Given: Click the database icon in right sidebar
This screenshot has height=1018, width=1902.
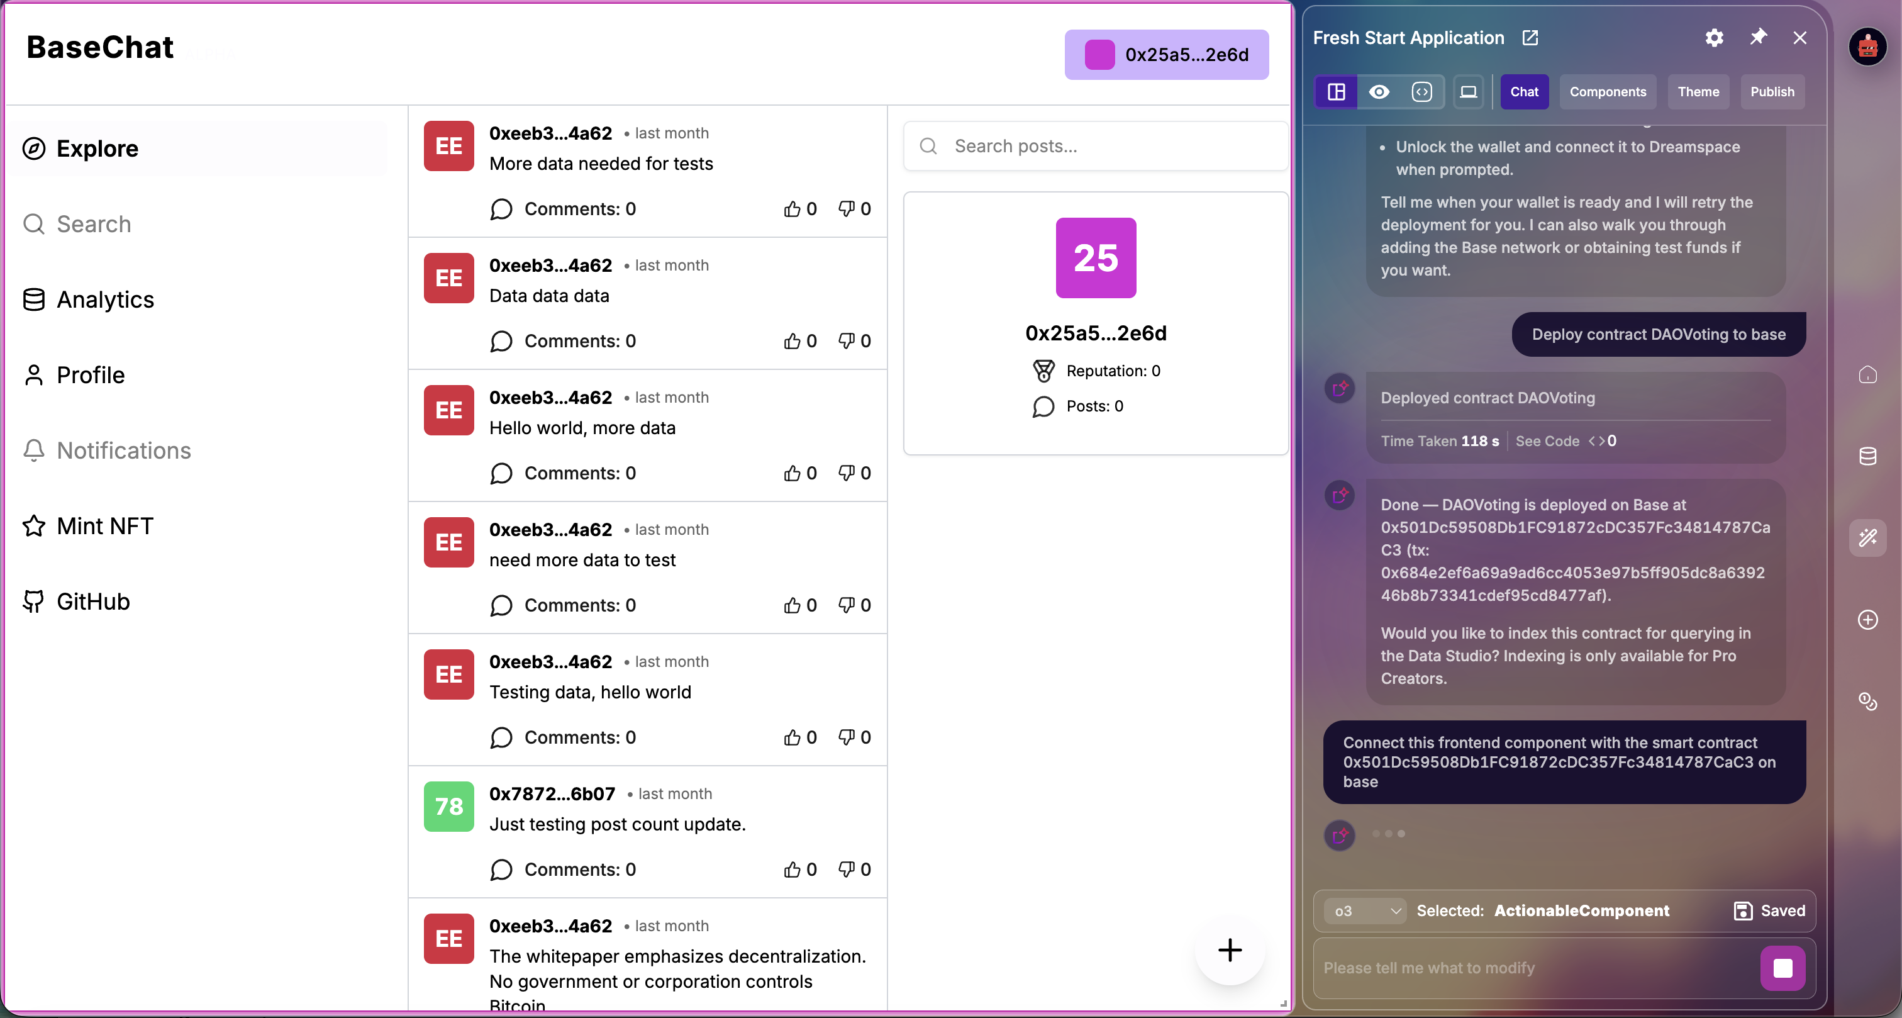Looking at the screenshot, I should 1867,457.
